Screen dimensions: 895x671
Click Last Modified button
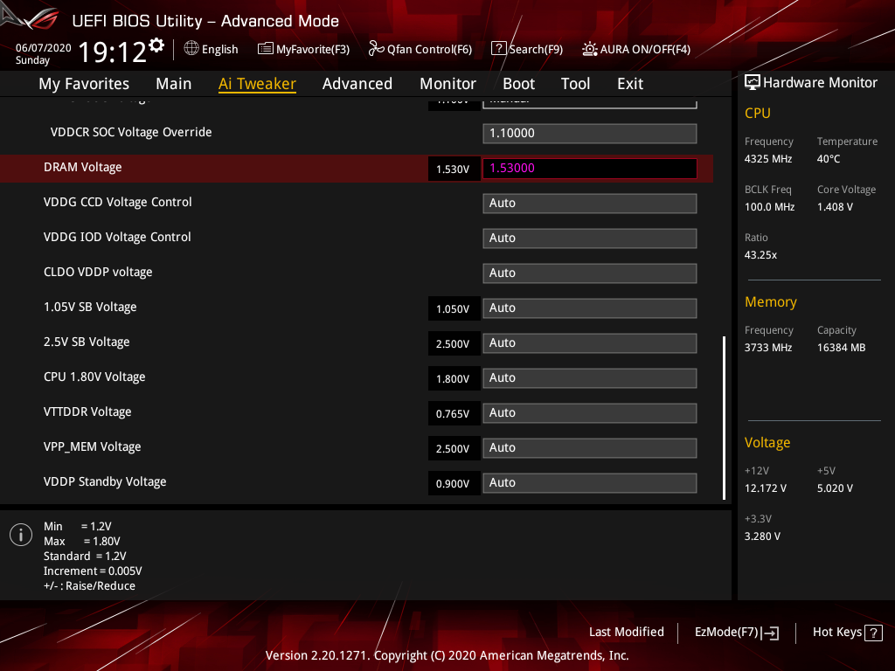[626, 633]
